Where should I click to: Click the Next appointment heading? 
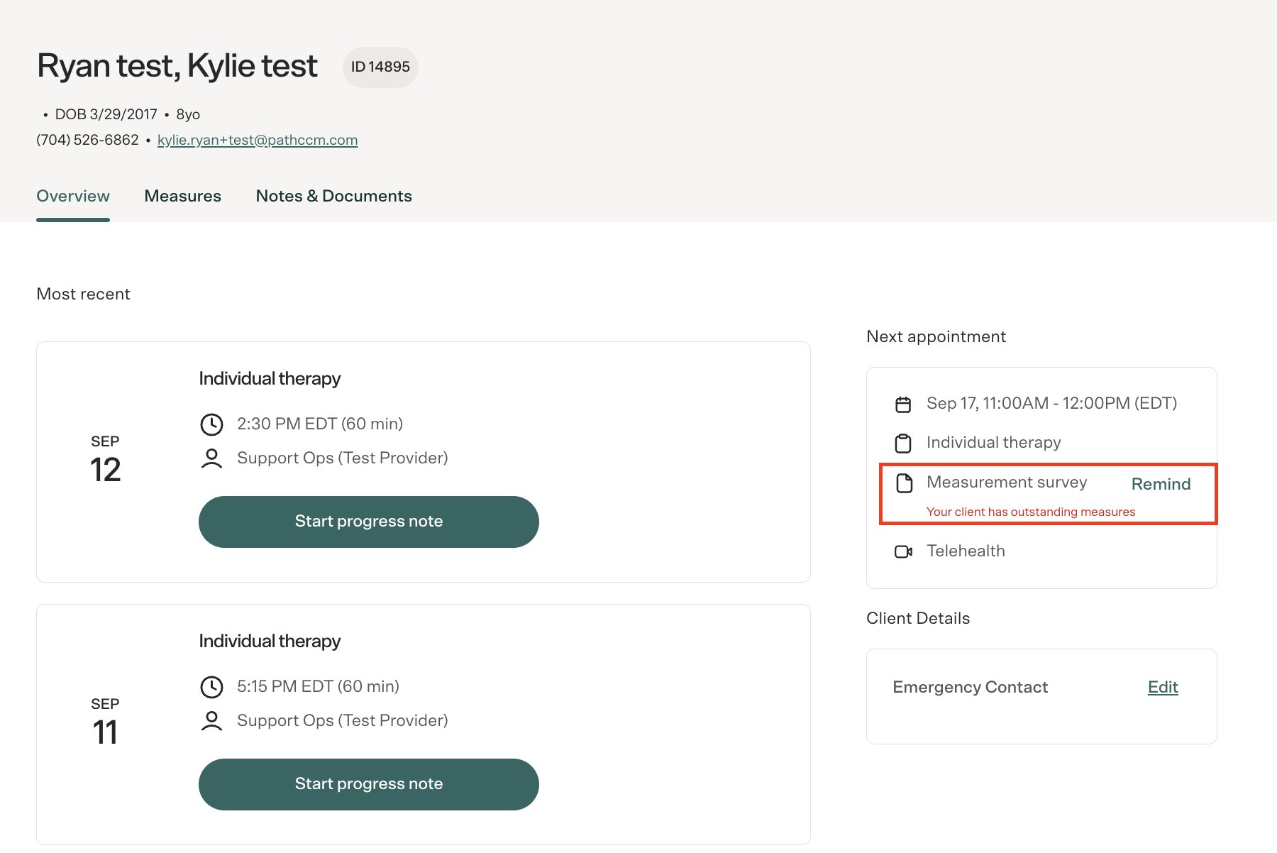click(x=936, y=336)
